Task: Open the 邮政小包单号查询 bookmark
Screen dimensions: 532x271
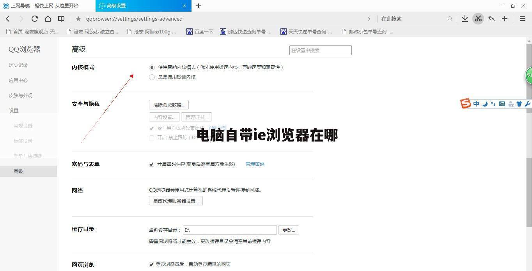Action: [x=367, y=32]
